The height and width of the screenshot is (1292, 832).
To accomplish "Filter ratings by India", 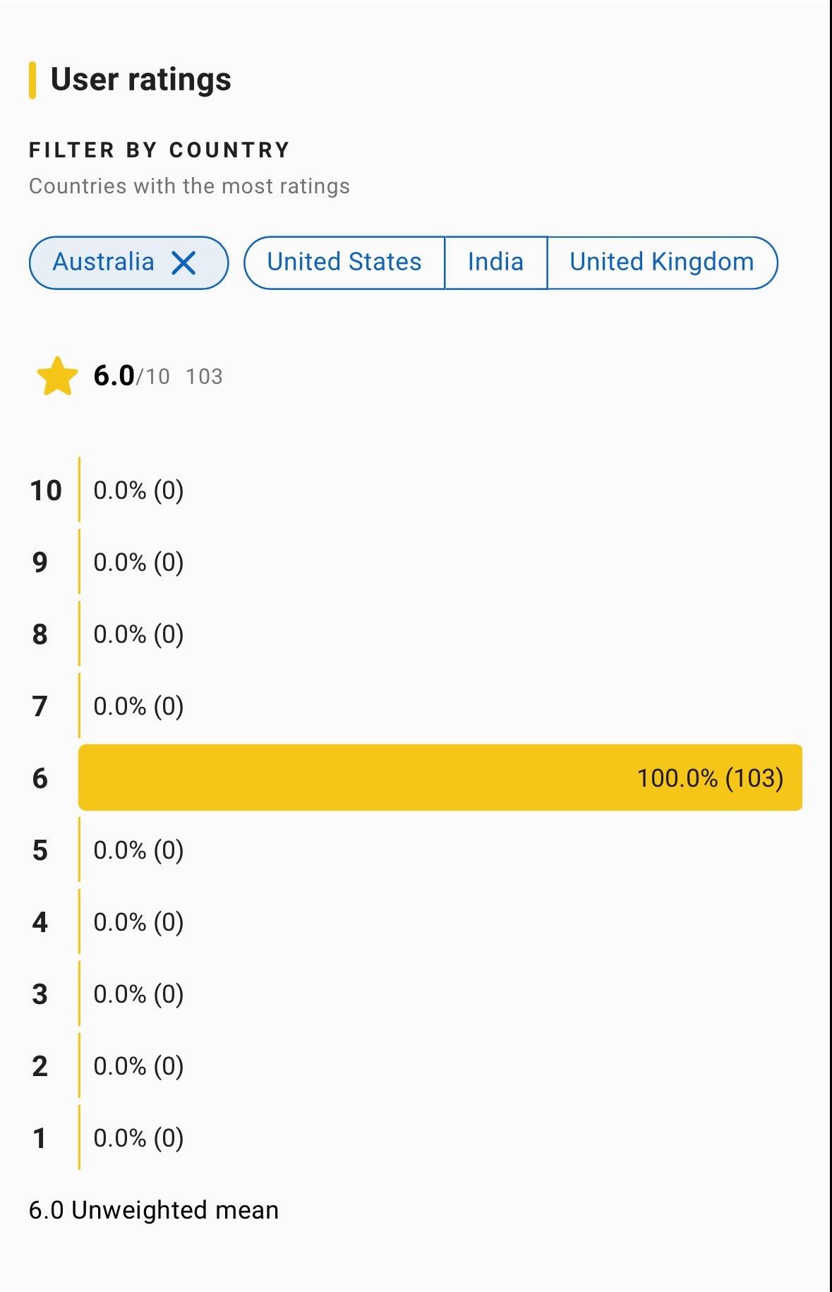I will [495, 262].
